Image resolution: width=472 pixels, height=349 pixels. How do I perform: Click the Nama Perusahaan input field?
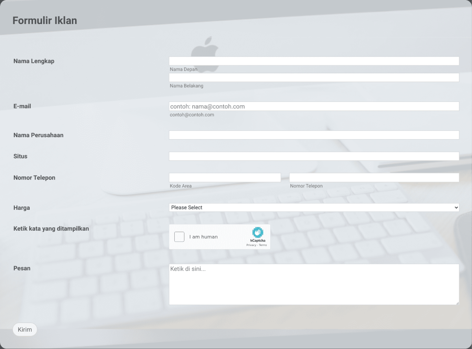point(314,135)
